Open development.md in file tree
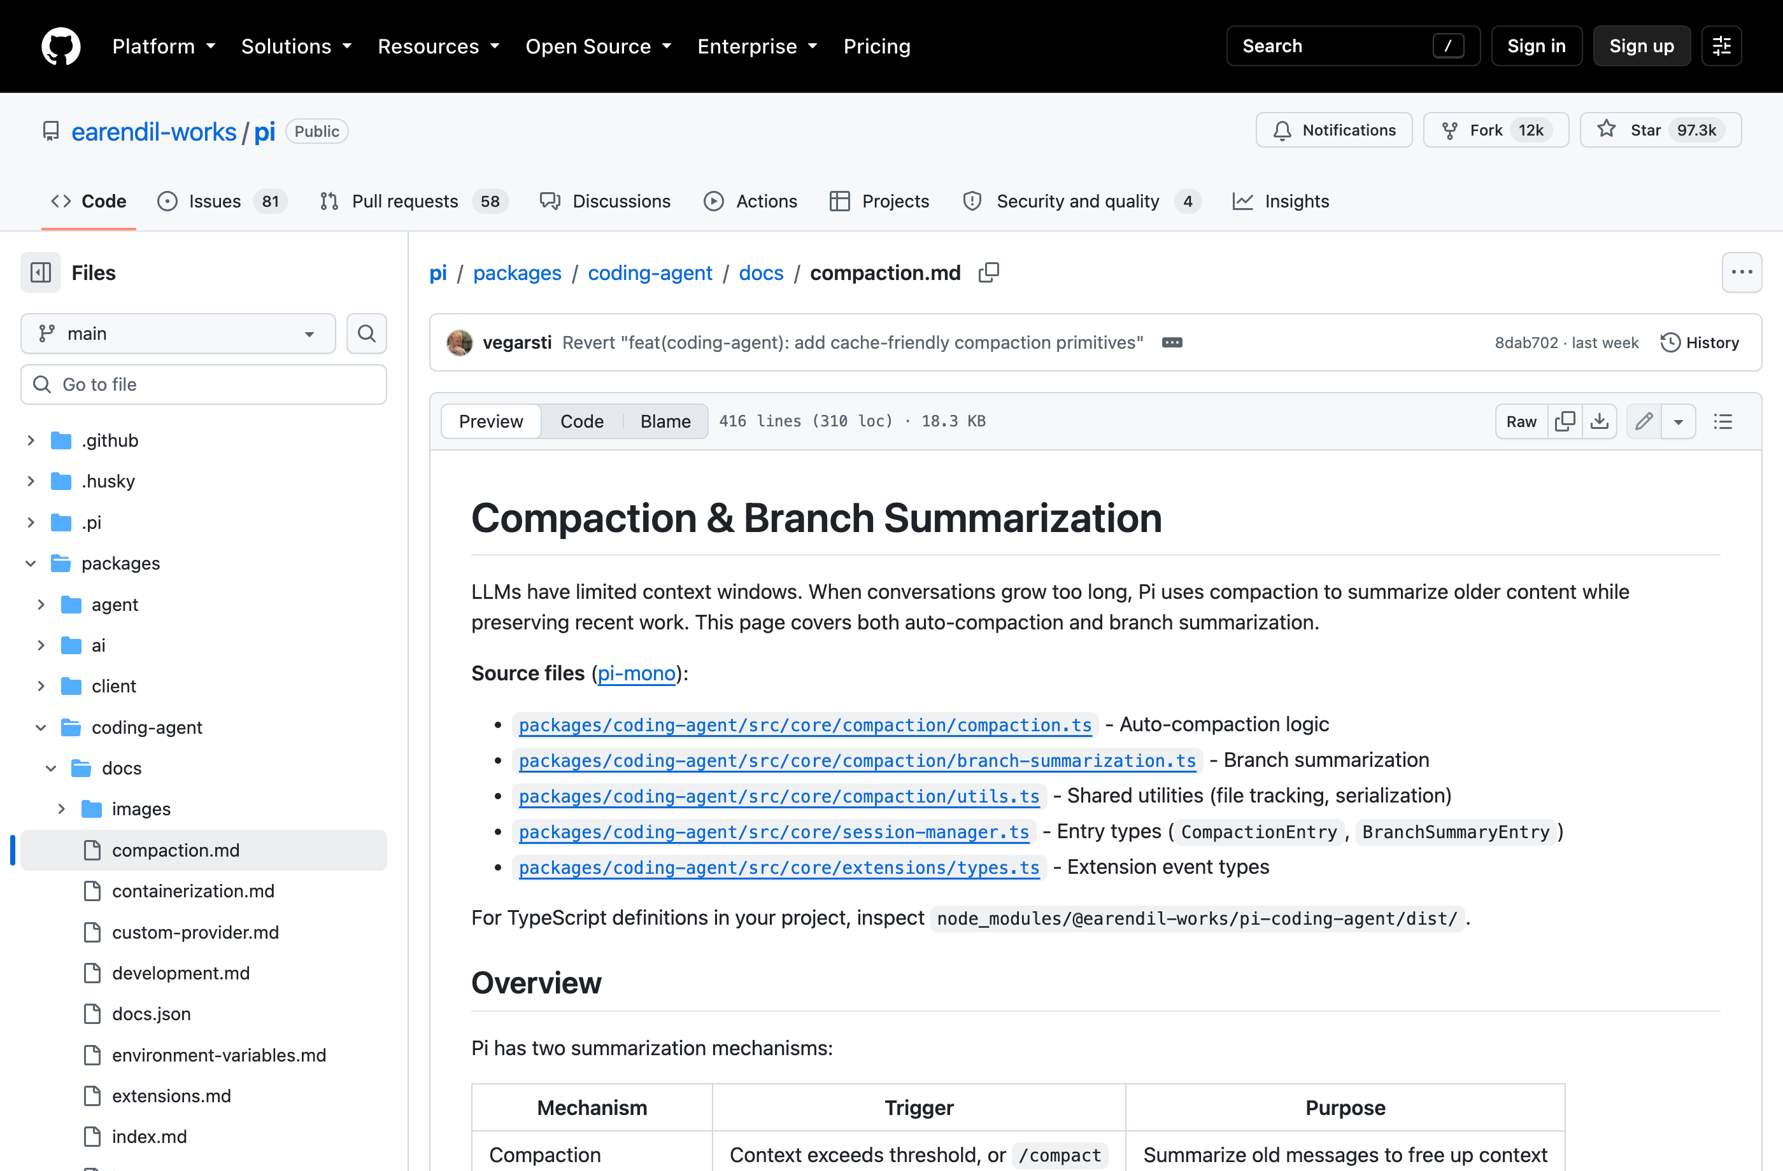Screen dimensions: 1783x1171 pos(181,972)
